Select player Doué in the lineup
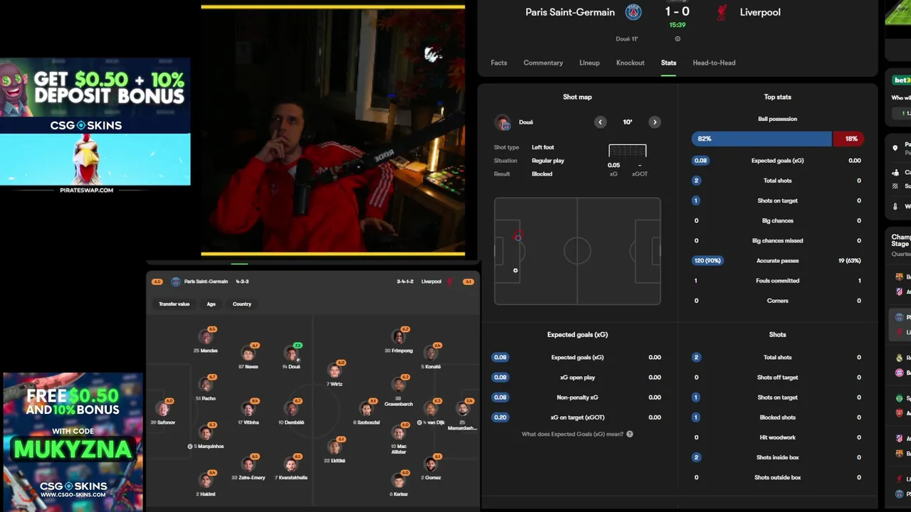The width and height of the screenshot is (911, 512). tap(291, 356)
